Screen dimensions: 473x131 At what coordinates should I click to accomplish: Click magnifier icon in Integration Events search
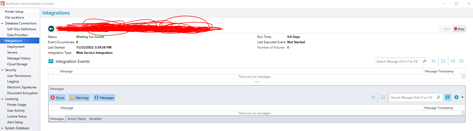click(x=425, y=61)
